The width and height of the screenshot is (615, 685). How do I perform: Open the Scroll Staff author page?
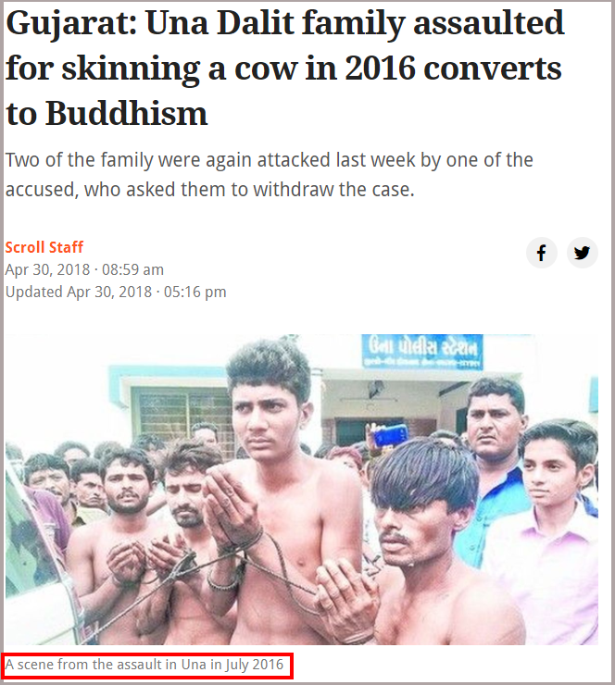pos(44,247)
